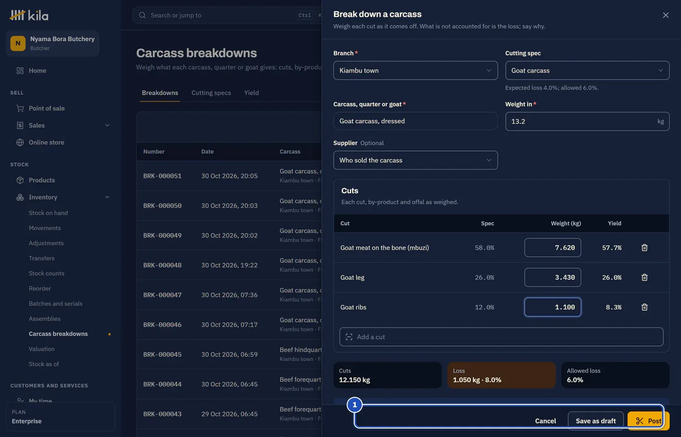The height and width of the screenshot is (437, 681).
Task: Click the search magnifier icon
Action: point(142,15)
